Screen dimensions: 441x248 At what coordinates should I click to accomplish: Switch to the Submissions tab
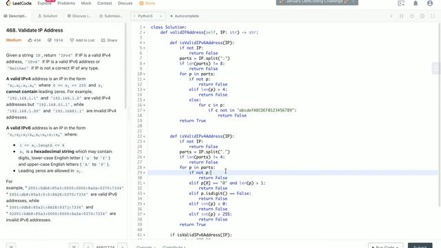(x=111, y=16)
